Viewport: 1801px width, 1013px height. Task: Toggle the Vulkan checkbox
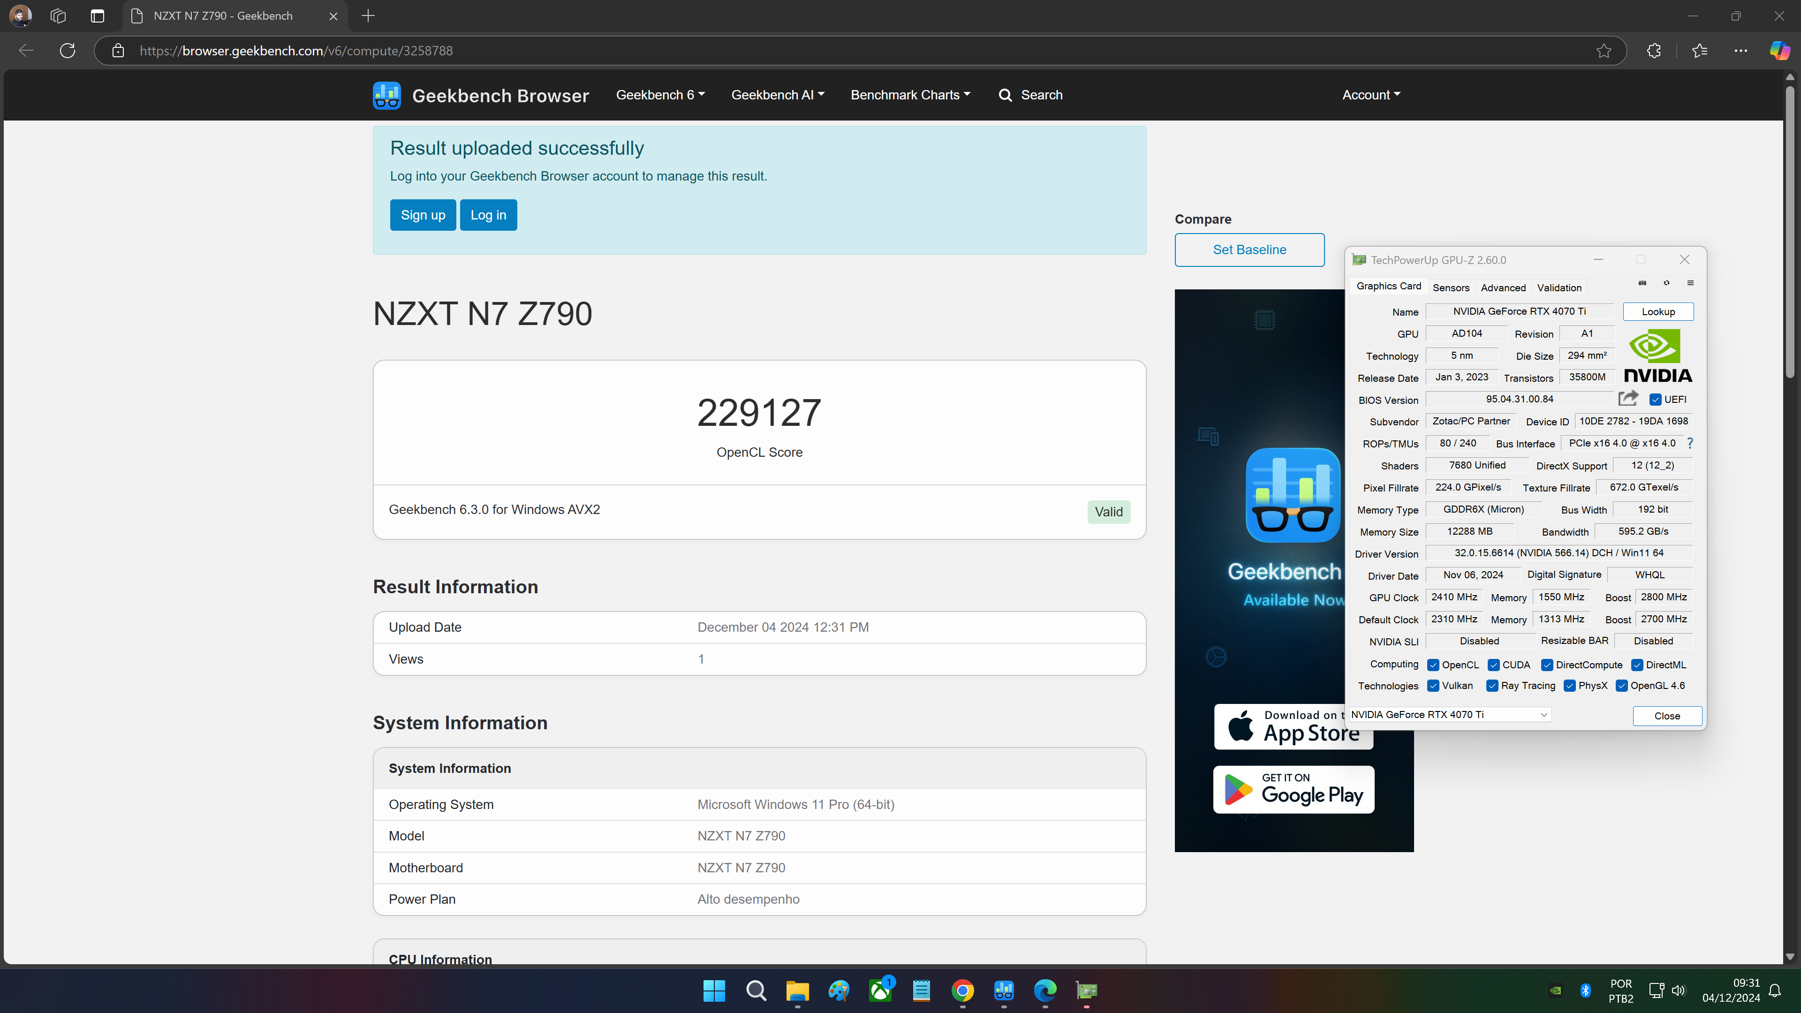coord(1433,686)
